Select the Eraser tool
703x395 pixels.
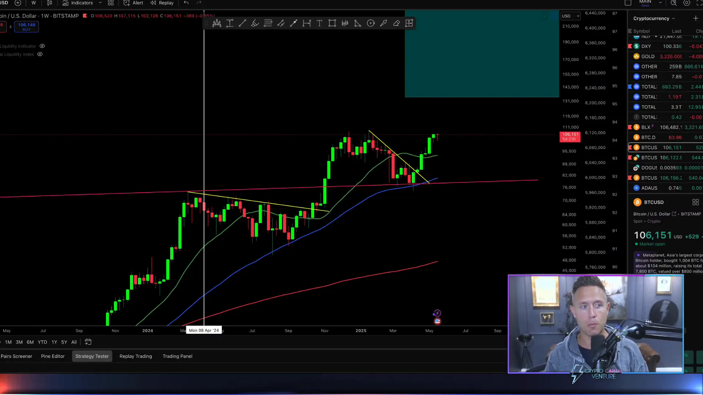pos(396,23)
